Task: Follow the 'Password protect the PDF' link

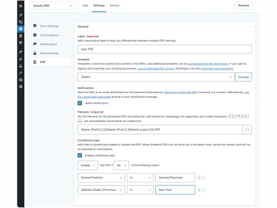Action: (181, 92)
